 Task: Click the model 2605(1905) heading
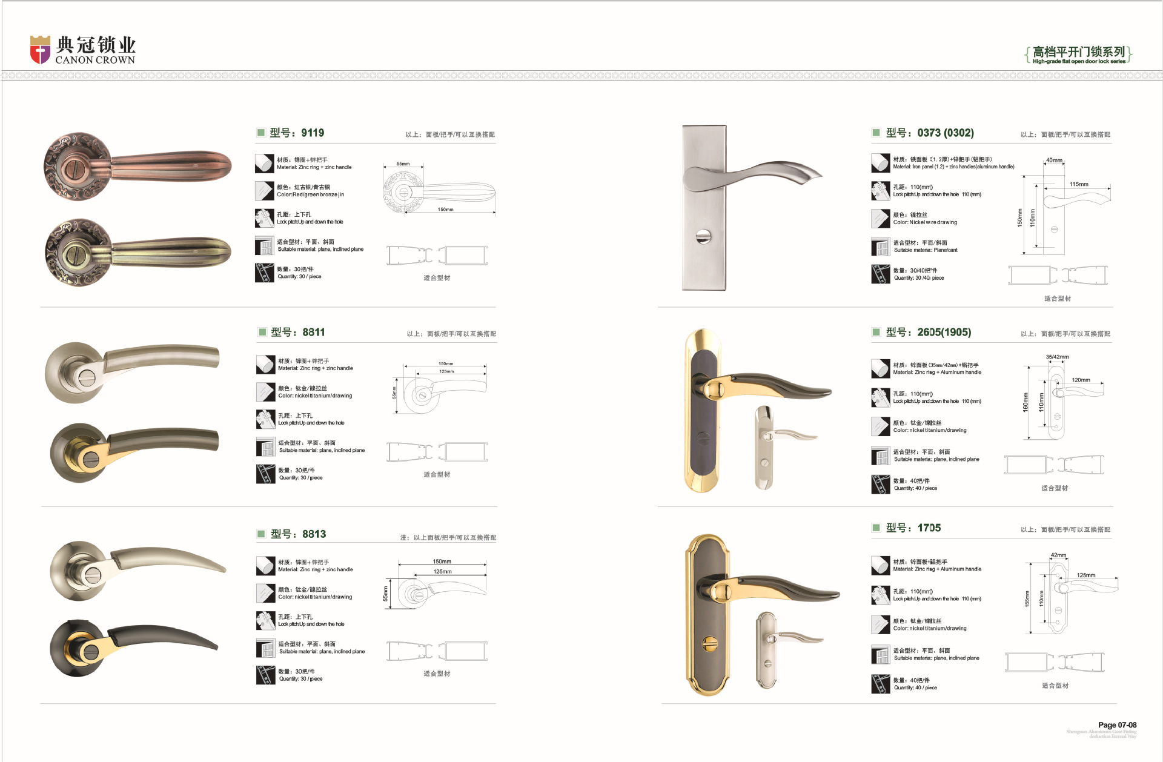pos(929,332)
